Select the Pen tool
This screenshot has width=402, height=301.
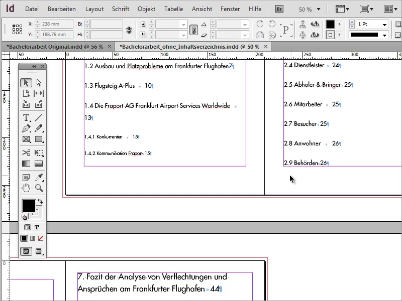coord(26,128)
